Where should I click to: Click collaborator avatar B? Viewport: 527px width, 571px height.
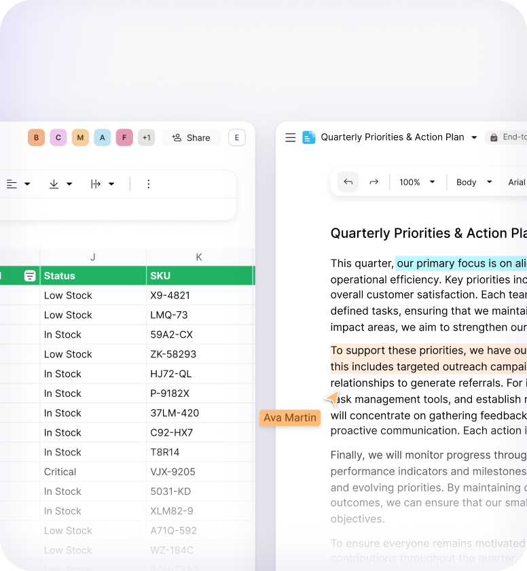tap(36, 138)
